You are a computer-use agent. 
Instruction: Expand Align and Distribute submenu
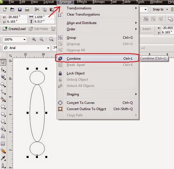coord(101,23)
